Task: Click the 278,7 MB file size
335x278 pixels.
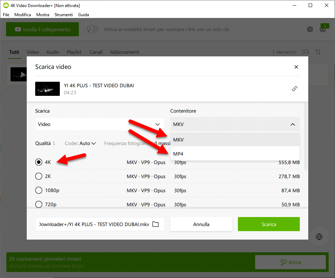Action: (289, 177)
